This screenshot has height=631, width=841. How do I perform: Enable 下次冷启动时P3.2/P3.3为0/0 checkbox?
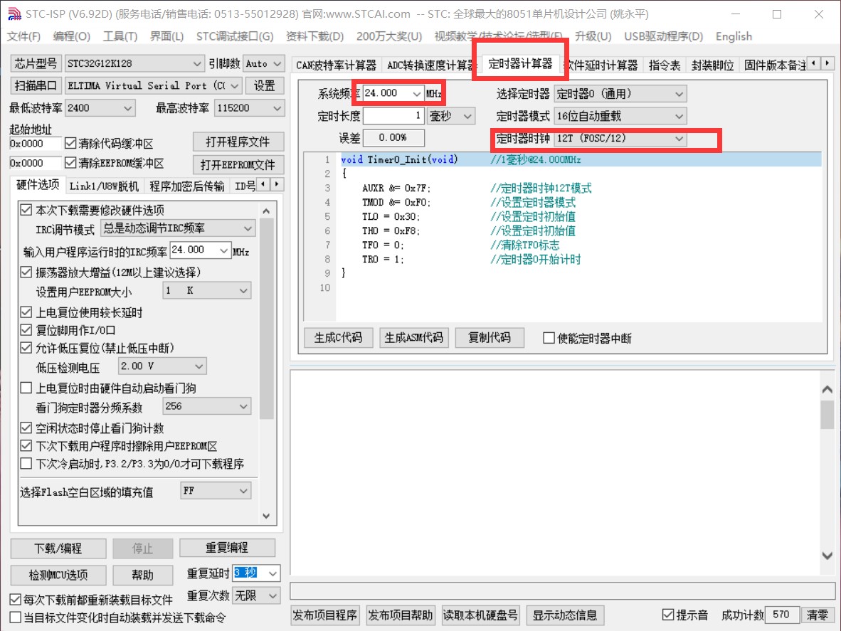[26, 463]
